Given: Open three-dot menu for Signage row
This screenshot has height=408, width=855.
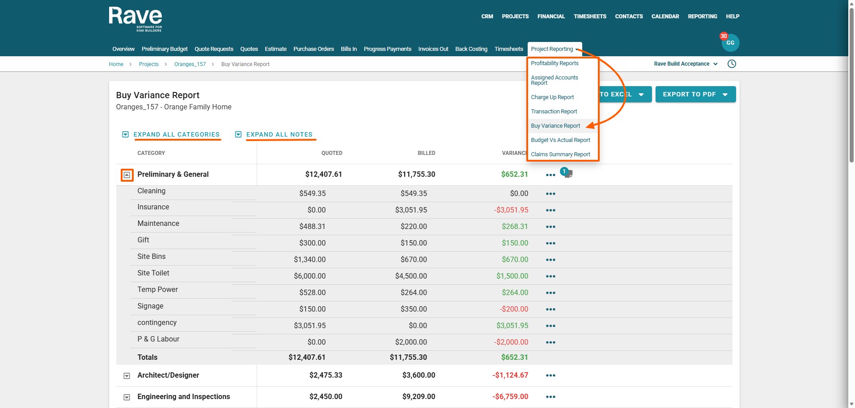Looking at the screenshot, I should (550, 309).
